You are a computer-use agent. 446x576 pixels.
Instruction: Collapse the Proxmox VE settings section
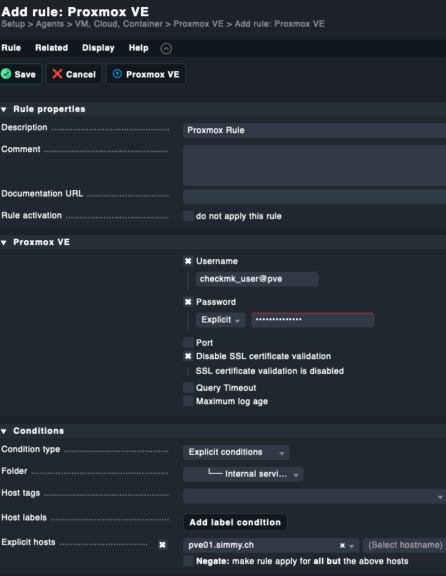coord(4,242)
